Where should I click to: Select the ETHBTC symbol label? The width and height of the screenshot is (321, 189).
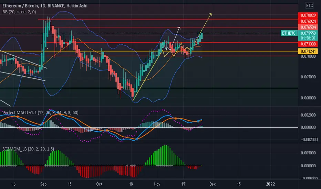289,33
